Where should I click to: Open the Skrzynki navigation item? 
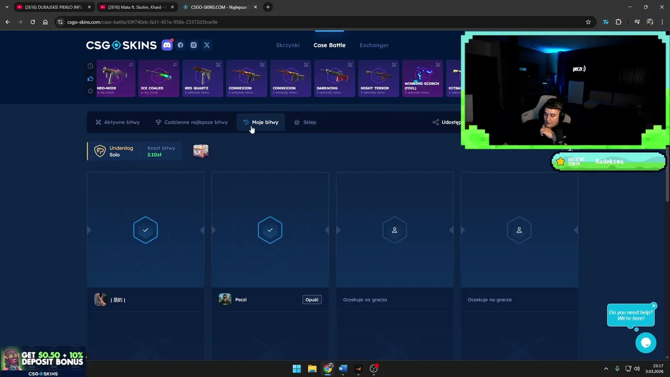tap(288, 45)
